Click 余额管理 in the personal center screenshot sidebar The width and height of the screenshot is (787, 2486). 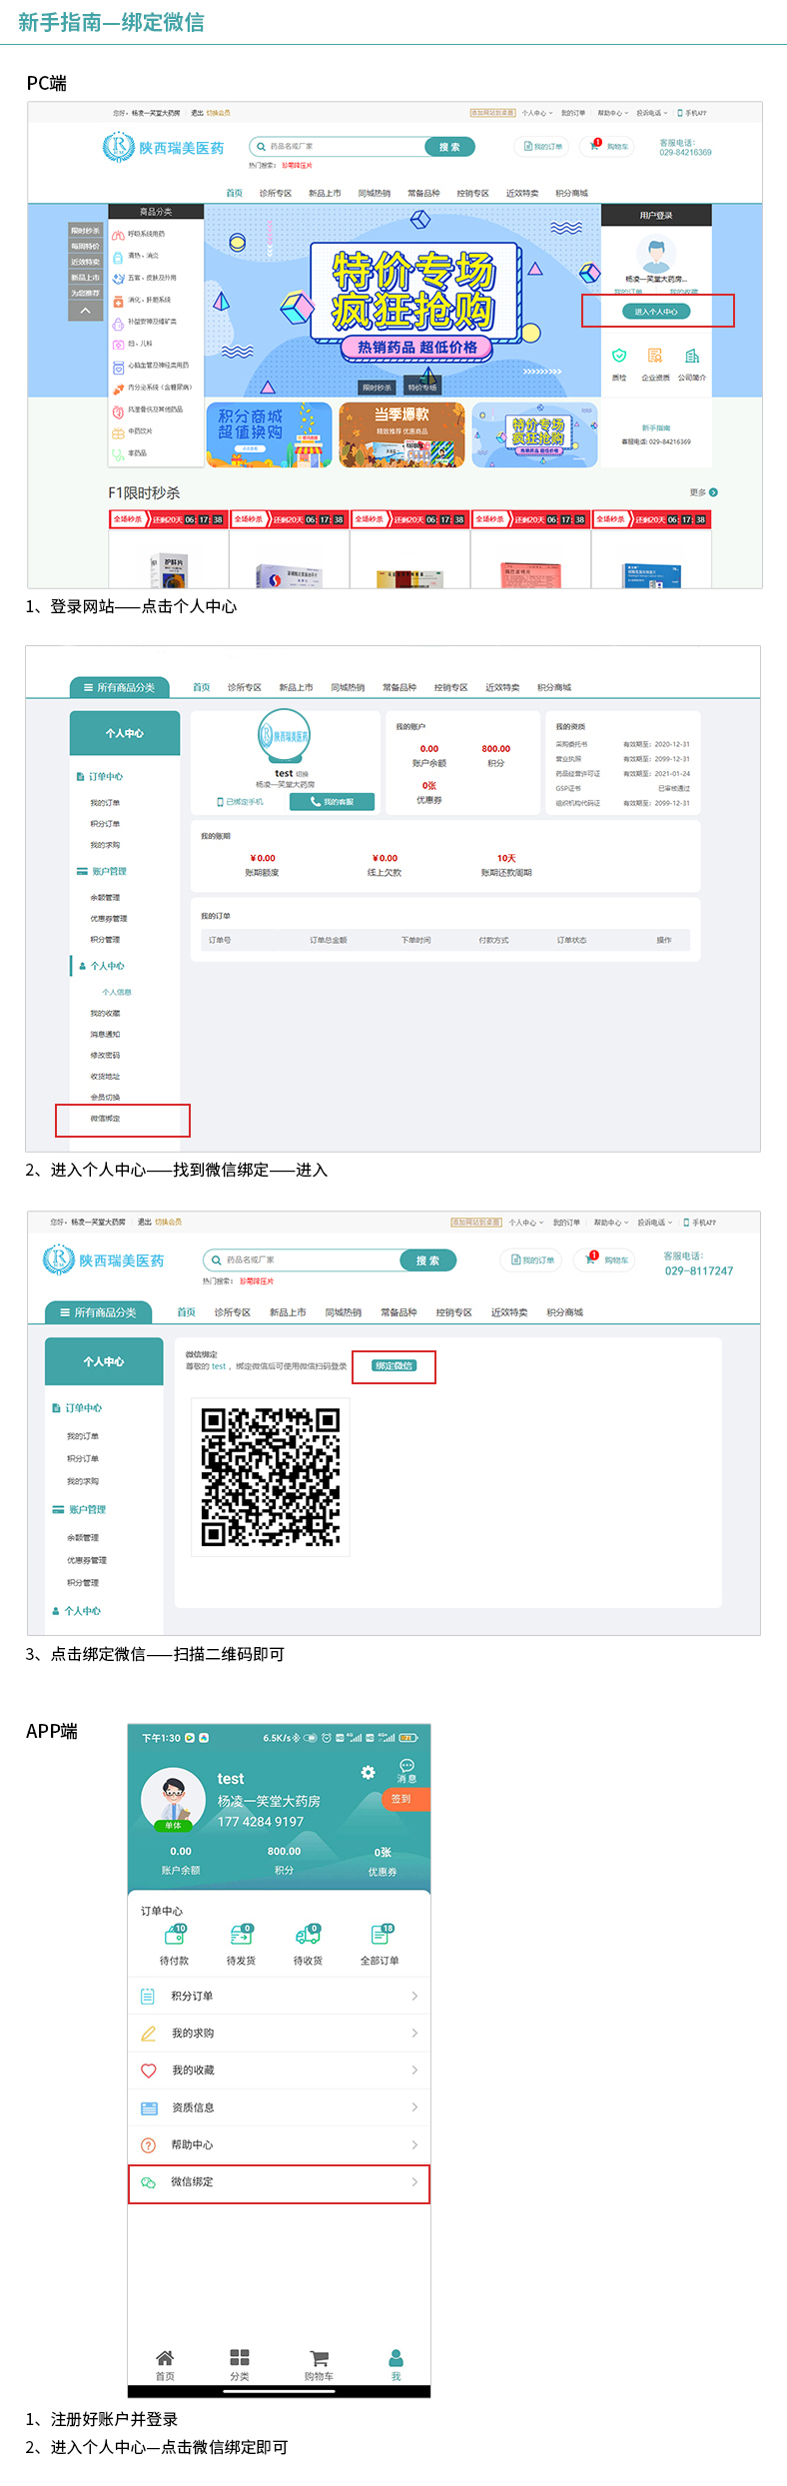point(105,898)
